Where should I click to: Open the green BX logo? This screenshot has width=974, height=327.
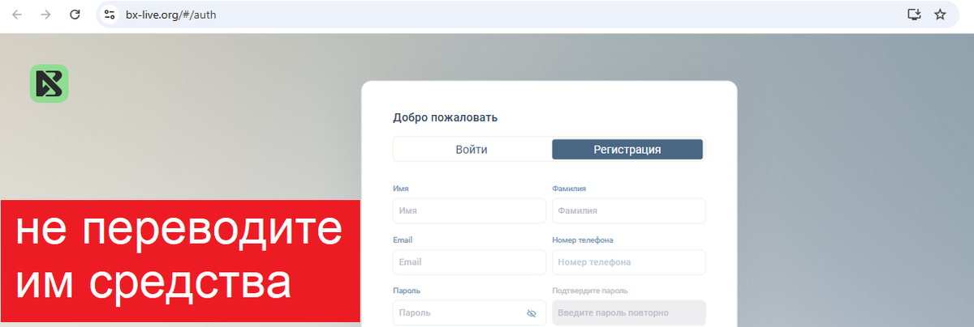(x=50, y=83)
